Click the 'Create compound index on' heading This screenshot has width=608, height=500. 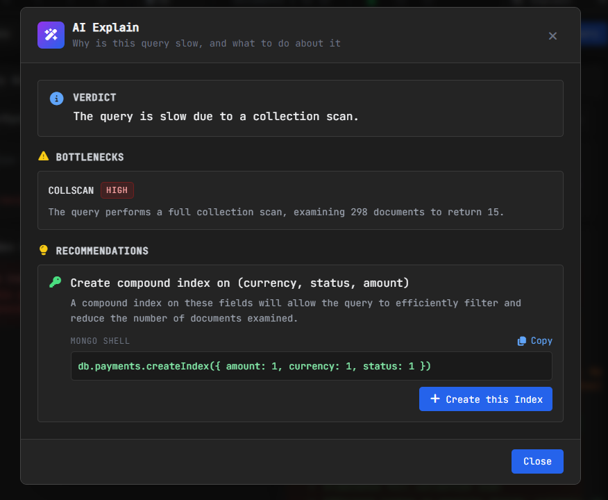[239, 283]
